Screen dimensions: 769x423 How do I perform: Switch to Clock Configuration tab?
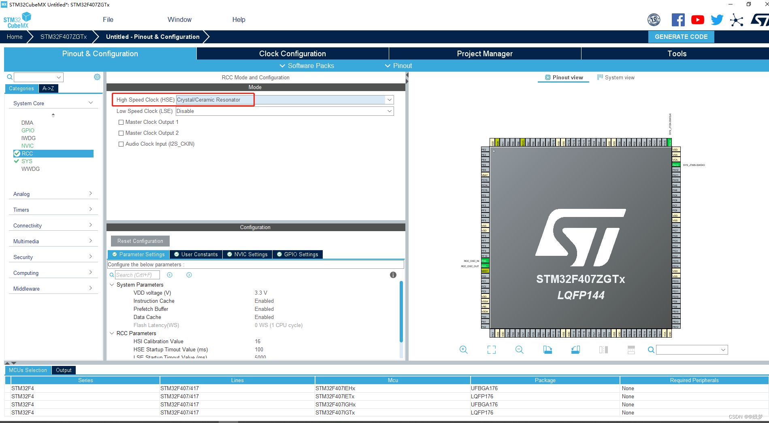pyautogui.click(x=292, y=53)
